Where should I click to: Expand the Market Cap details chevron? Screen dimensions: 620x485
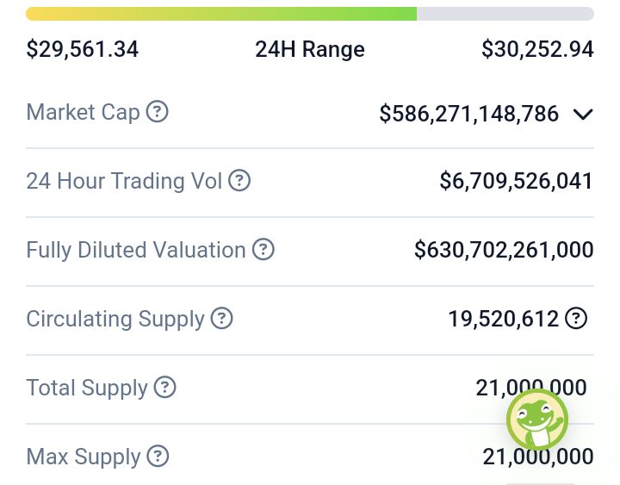click(x=583, y=114)
